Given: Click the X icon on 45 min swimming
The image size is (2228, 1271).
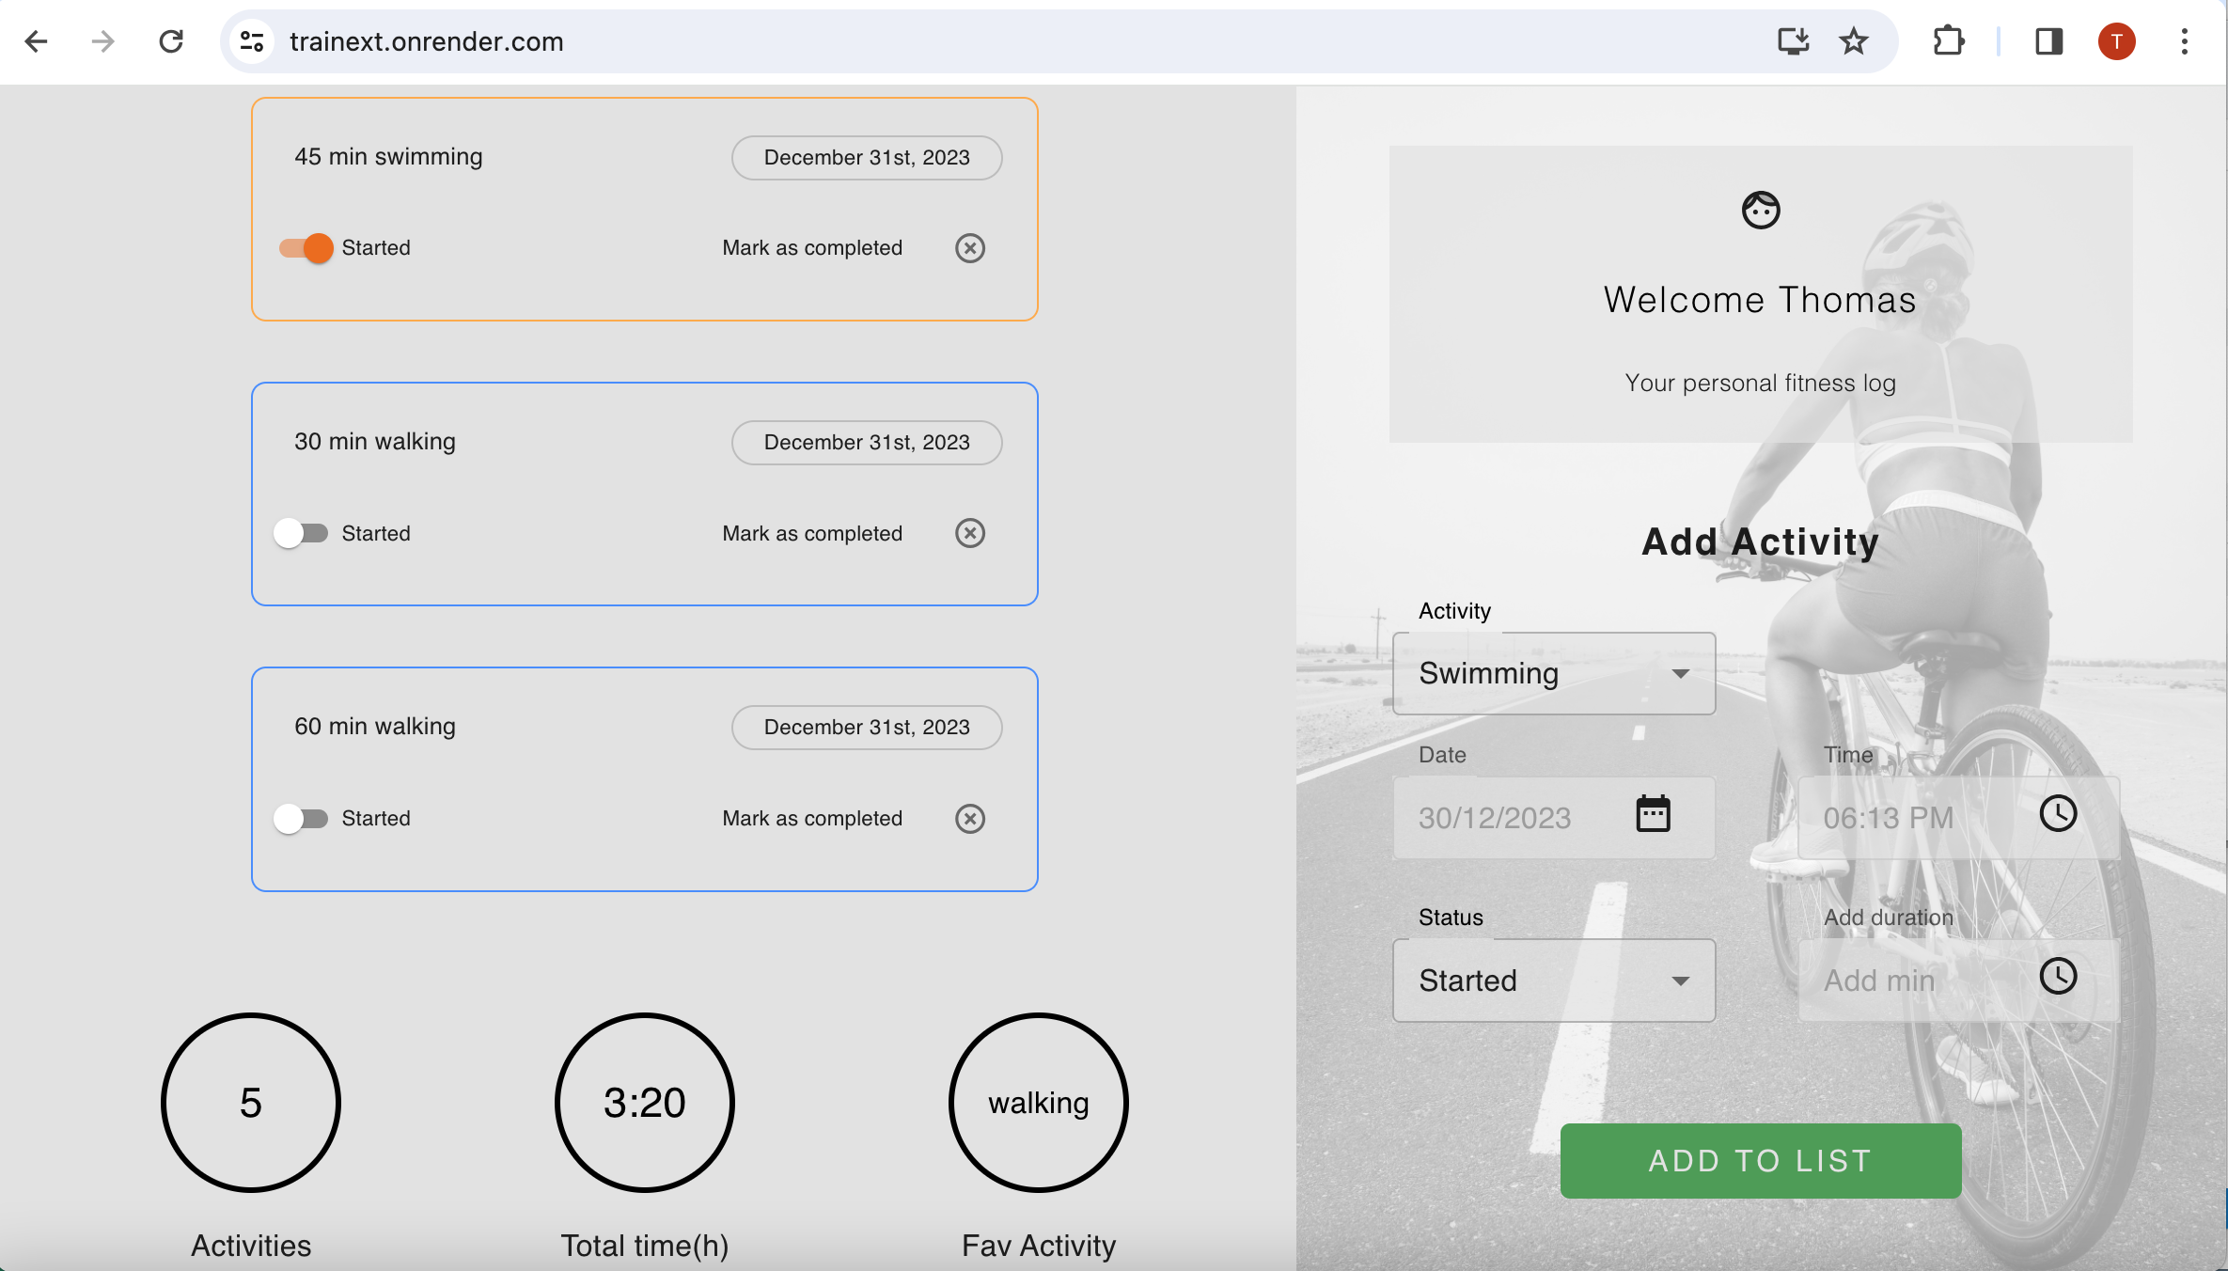Looking at the screenshot, I should pos(970,248).
